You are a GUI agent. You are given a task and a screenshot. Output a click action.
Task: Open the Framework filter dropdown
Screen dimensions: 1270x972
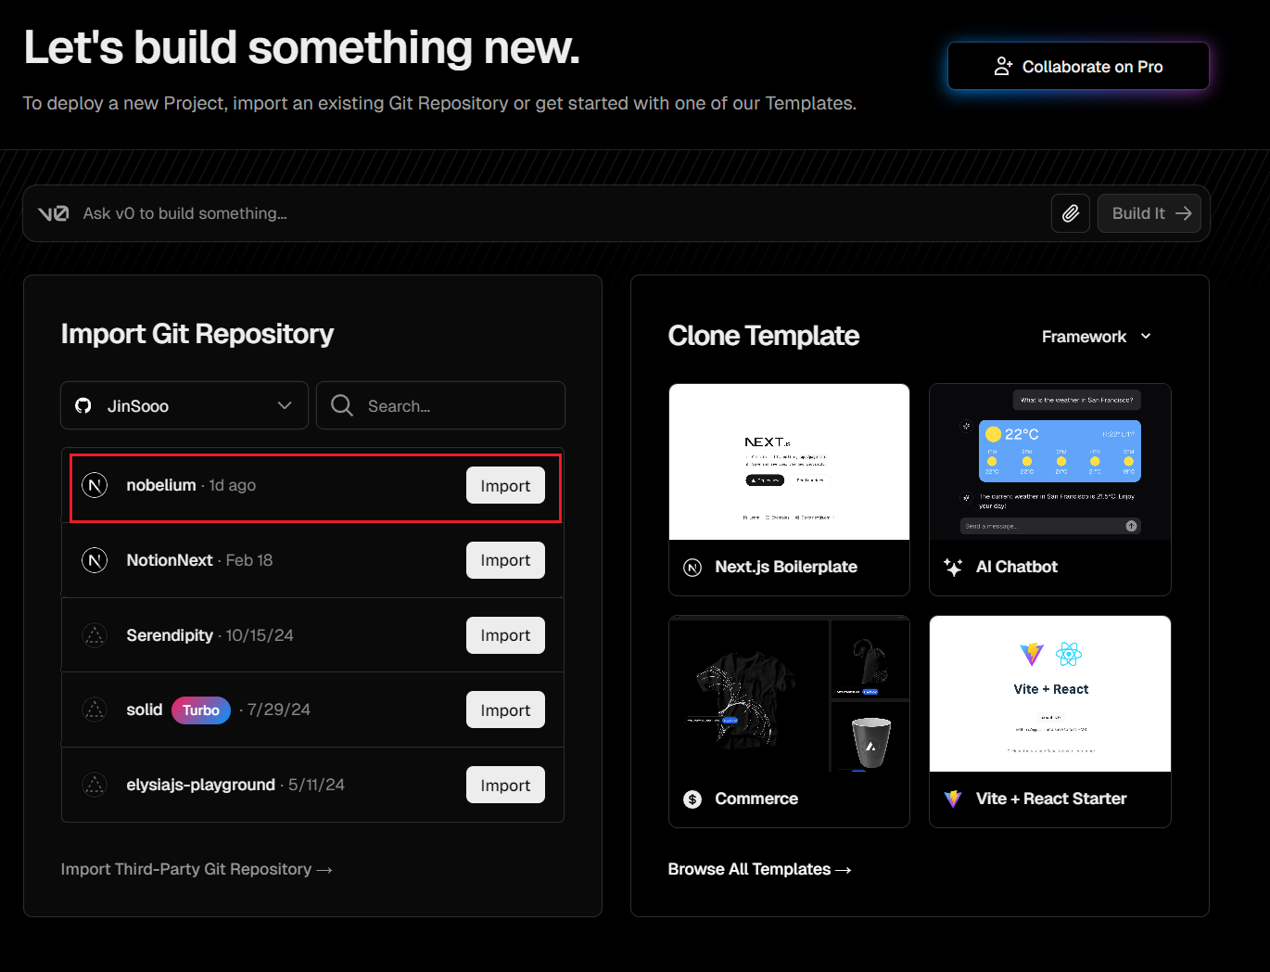tap(1096, 337)
